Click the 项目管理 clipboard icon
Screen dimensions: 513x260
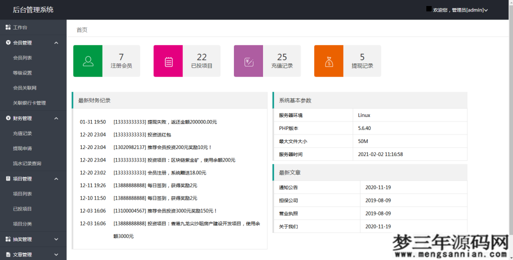tap(8, 178)
